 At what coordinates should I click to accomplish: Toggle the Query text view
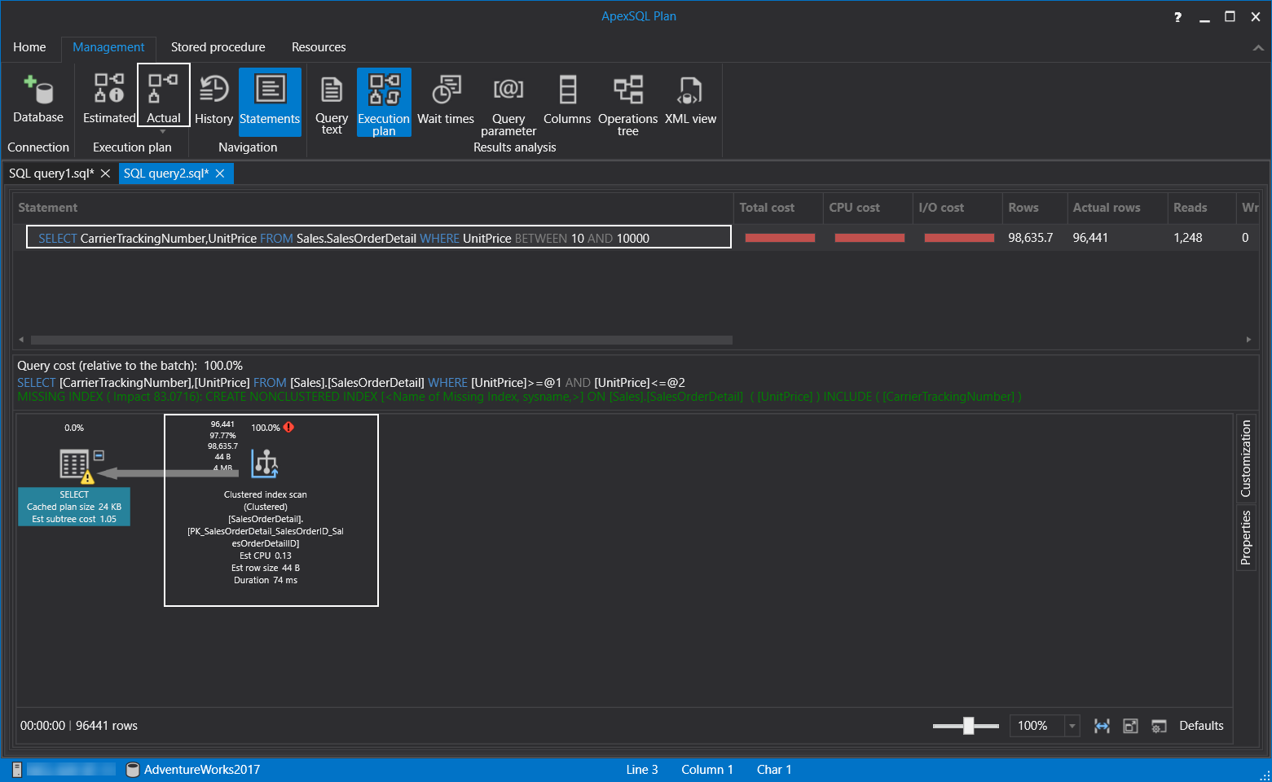[x=332, y=102]
